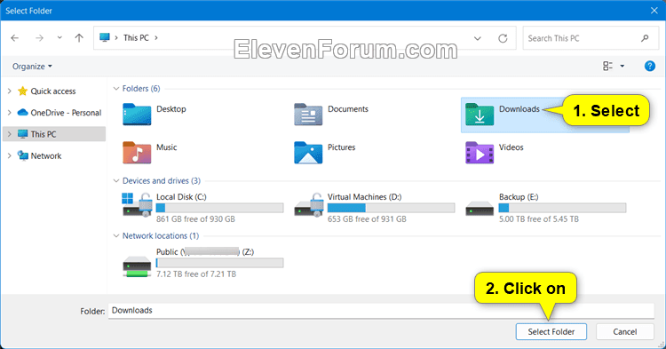This screenshot has width=666, height=349.
Task: Click the Music folder label
Action: 167,147
